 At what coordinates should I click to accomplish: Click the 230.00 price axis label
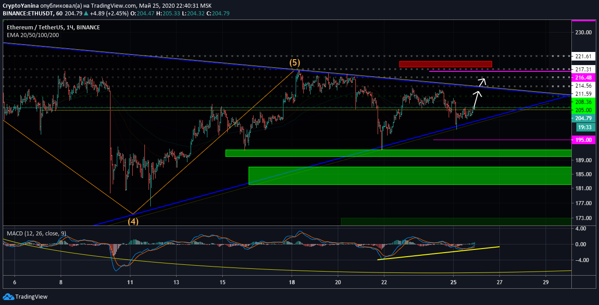[584, 32]
